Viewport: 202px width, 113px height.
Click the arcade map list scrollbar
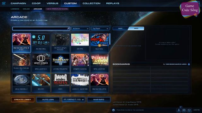110,39
